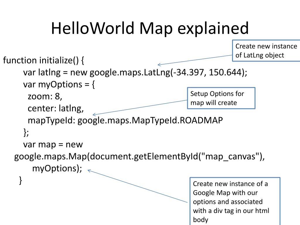Click the slide title 'HelloWorld Map explained'

pos(150,28)
